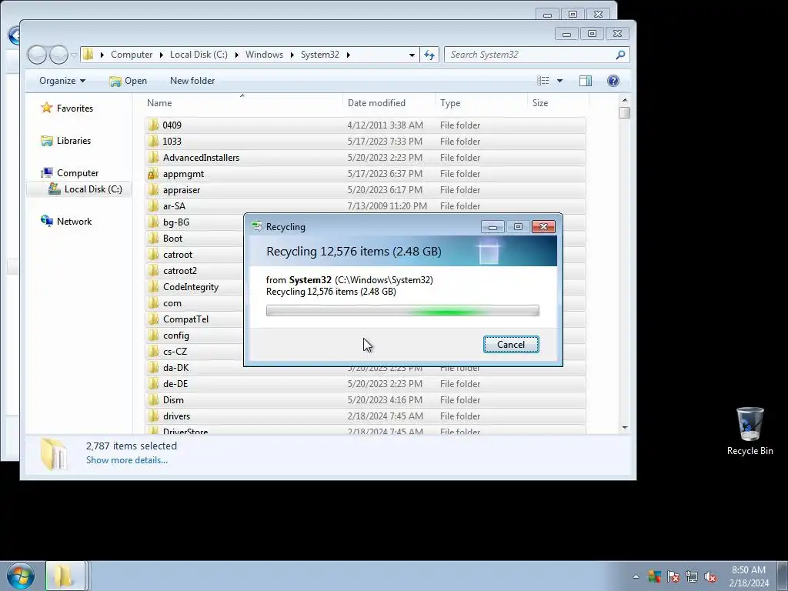The image size is (788, 591).
Task: Select Computer in navigation pane
Action: click(78, 173)
